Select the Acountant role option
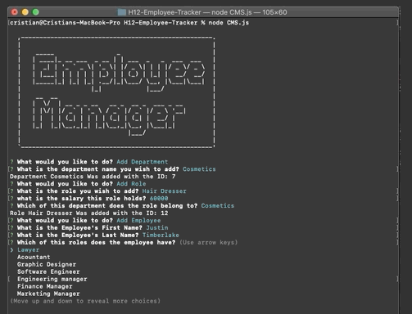The image size is (412, 314). 34,257
